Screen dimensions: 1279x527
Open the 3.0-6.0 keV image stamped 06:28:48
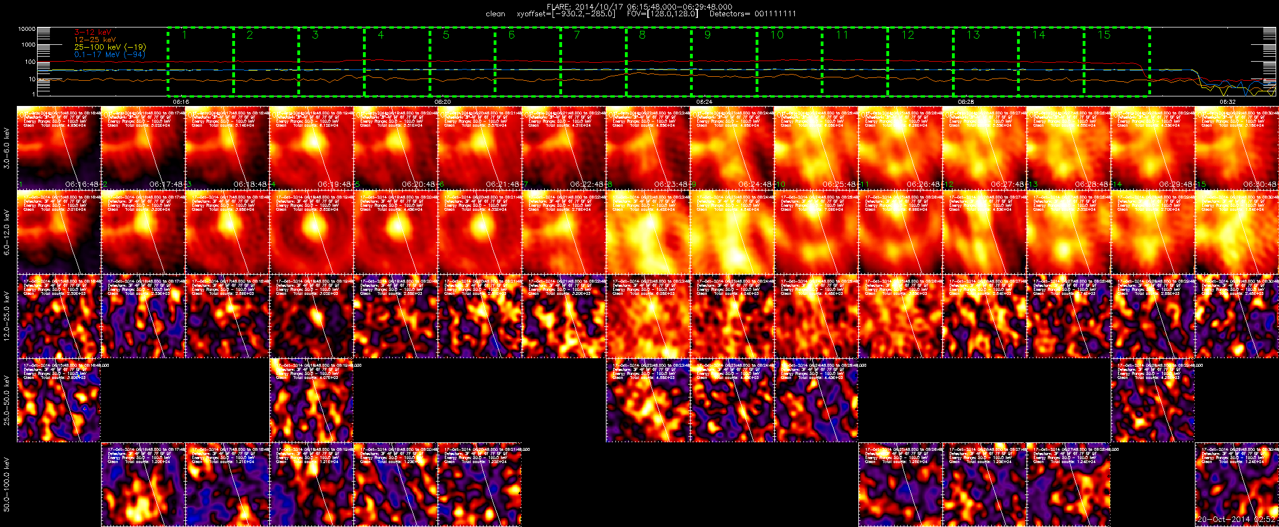1069,147
